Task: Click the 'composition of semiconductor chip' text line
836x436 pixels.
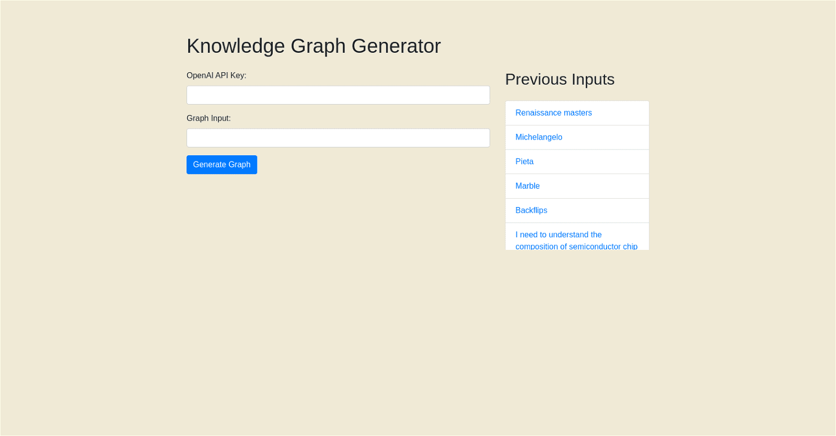Action: click(576, 246)
